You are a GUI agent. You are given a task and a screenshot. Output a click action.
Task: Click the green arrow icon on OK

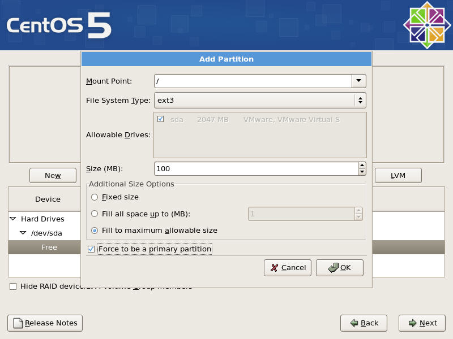coord(333,267)
